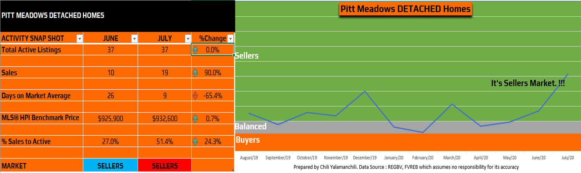This screenshot has height=173, width=581.
Task: Select the June Sales cell showing 10
Action: tap(110, 73)
